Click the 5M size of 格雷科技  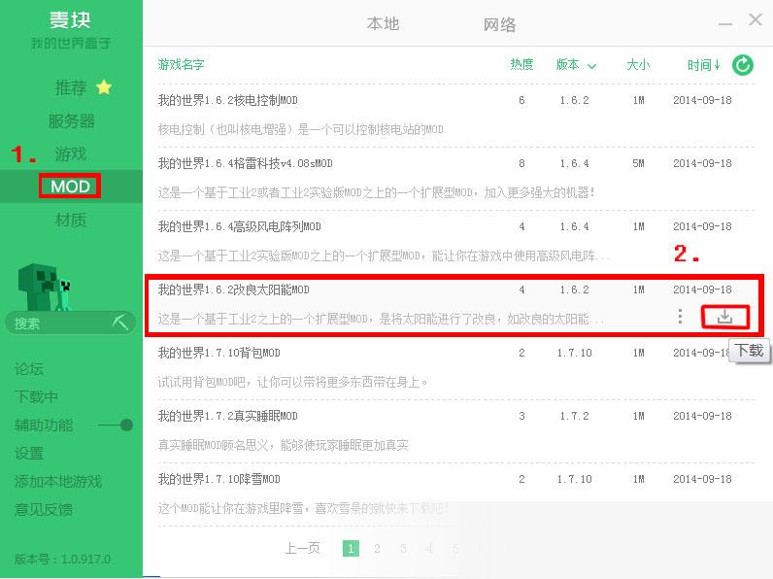(638, 163)
